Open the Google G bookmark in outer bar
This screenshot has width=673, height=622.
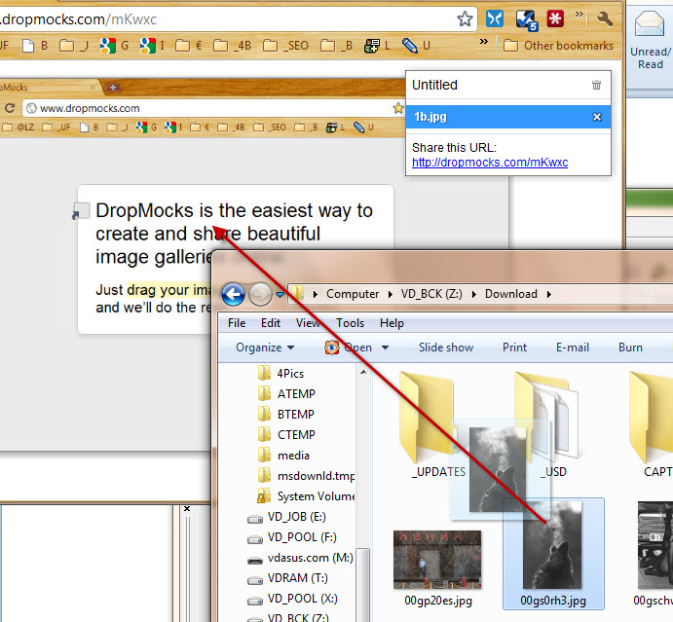(114, 46)
